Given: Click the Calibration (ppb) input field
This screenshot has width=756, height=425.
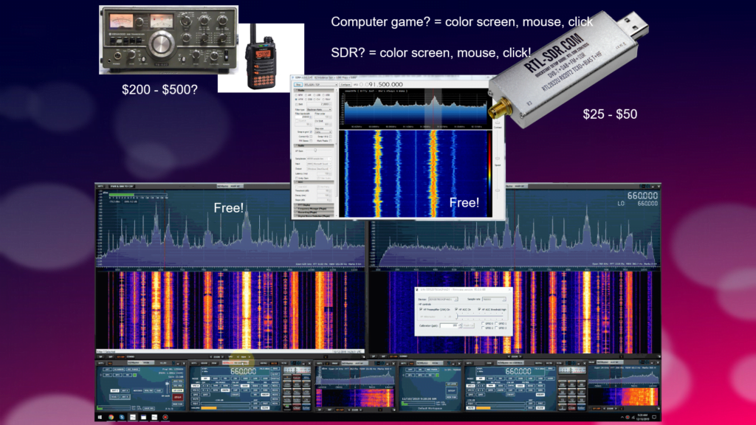Looking at the screenshot, I should (x=450, y=325).
